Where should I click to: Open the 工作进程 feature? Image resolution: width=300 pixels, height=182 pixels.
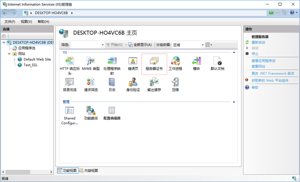(175, 64)
